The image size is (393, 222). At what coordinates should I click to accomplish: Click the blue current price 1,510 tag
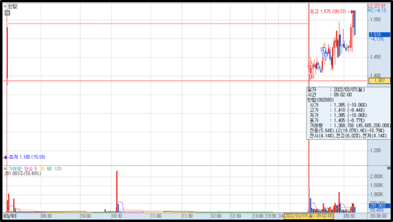[379, 35]
